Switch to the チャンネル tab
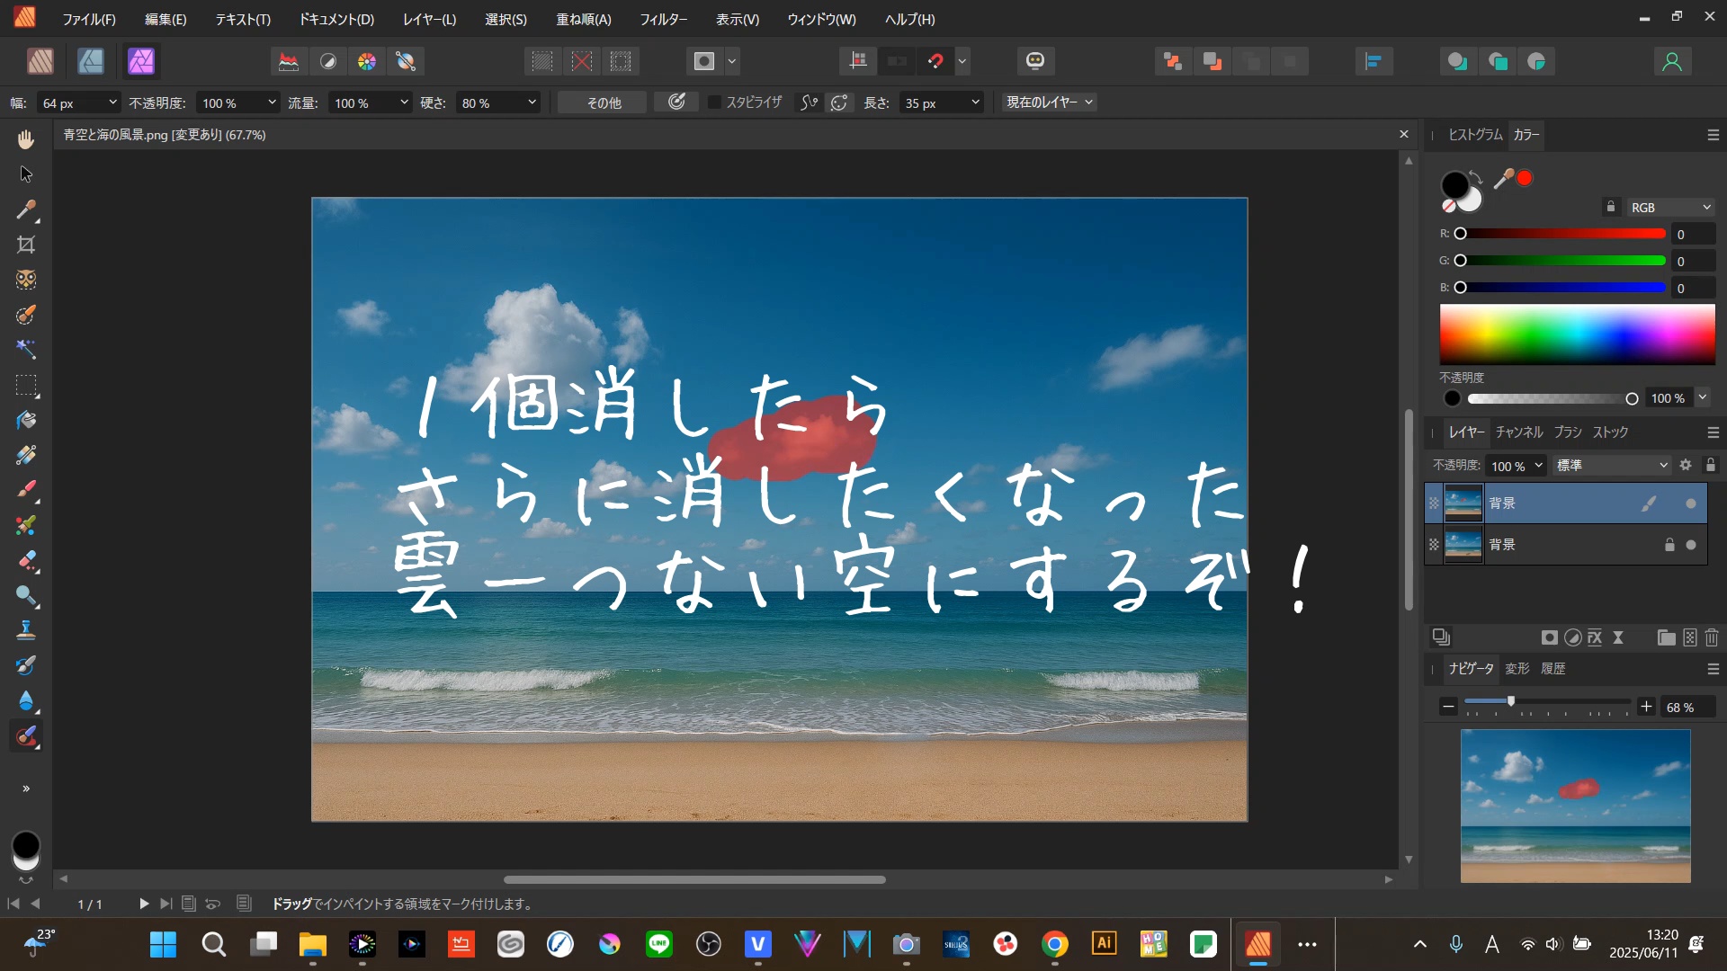The image size is (1727, 971). tap(1518, 432)
